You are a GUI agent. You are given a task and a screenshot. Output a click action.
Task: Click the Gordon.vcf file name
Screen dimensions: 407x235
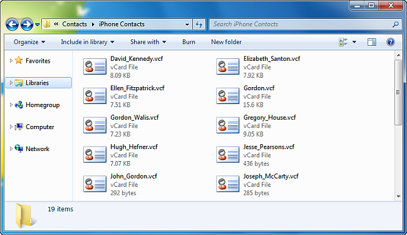(259, 88)
